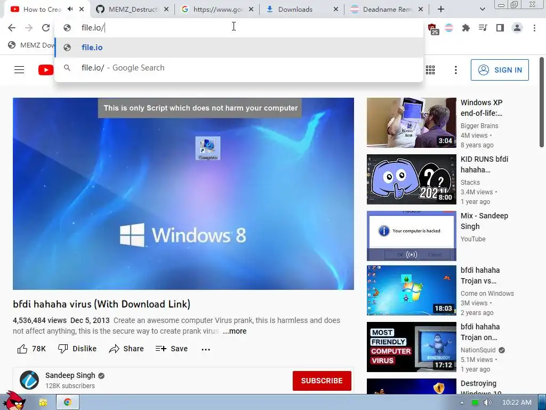The width and height of the screenshot is (546, 410).
Task: Reload the current page
Action: (x=46, y=28)
